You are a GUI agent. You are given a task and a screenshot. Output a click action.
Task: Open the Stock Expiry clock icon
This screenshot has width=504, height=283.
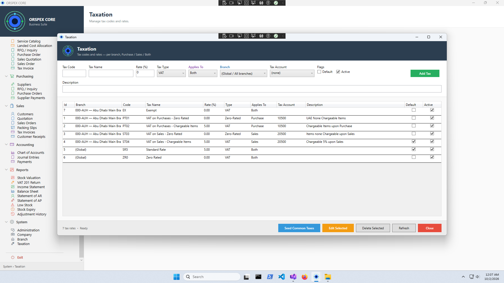pyautogui.click(x=13, y=209)
